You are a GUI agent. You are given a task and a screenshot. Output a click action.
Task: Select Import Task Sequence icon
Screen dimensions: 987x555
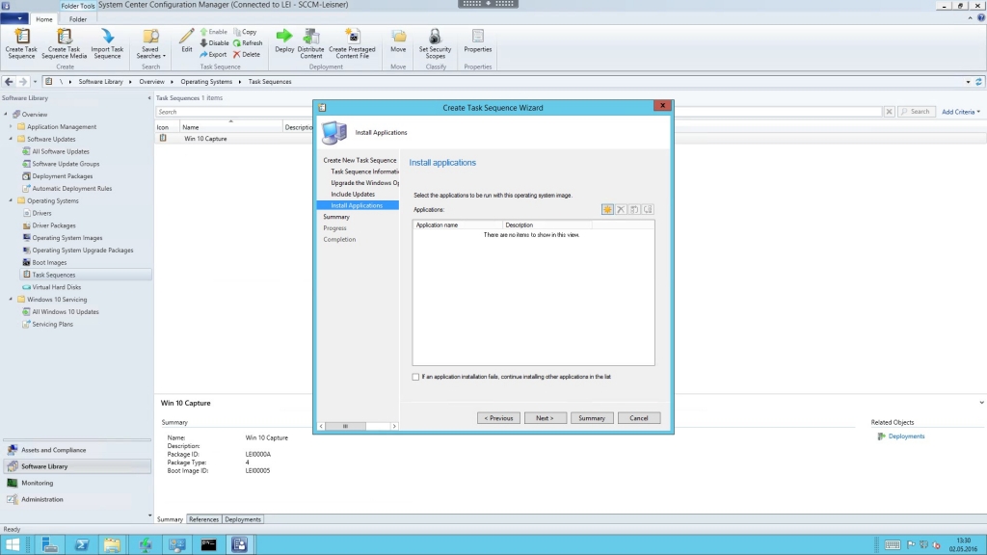click(107, 43)
